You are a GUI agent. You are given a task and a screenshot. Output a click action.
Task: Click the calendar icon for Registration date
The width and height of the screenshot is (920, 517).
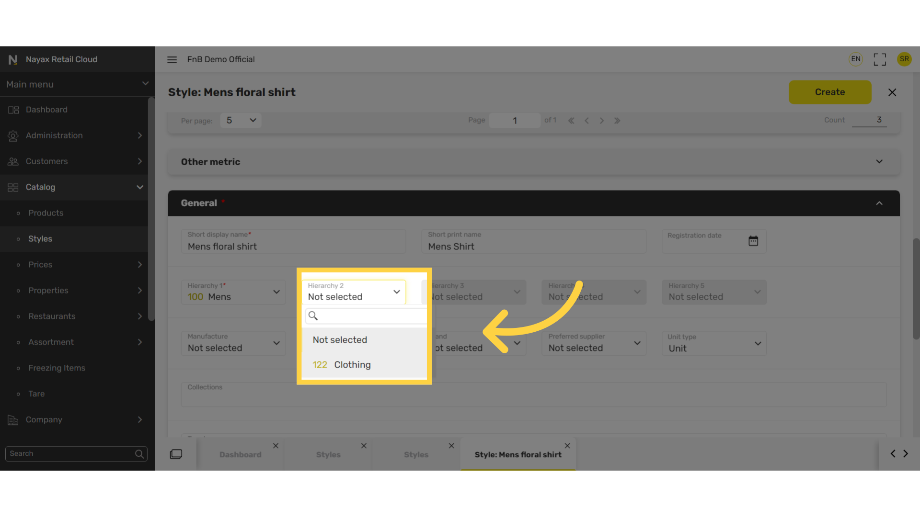[753, 241]
